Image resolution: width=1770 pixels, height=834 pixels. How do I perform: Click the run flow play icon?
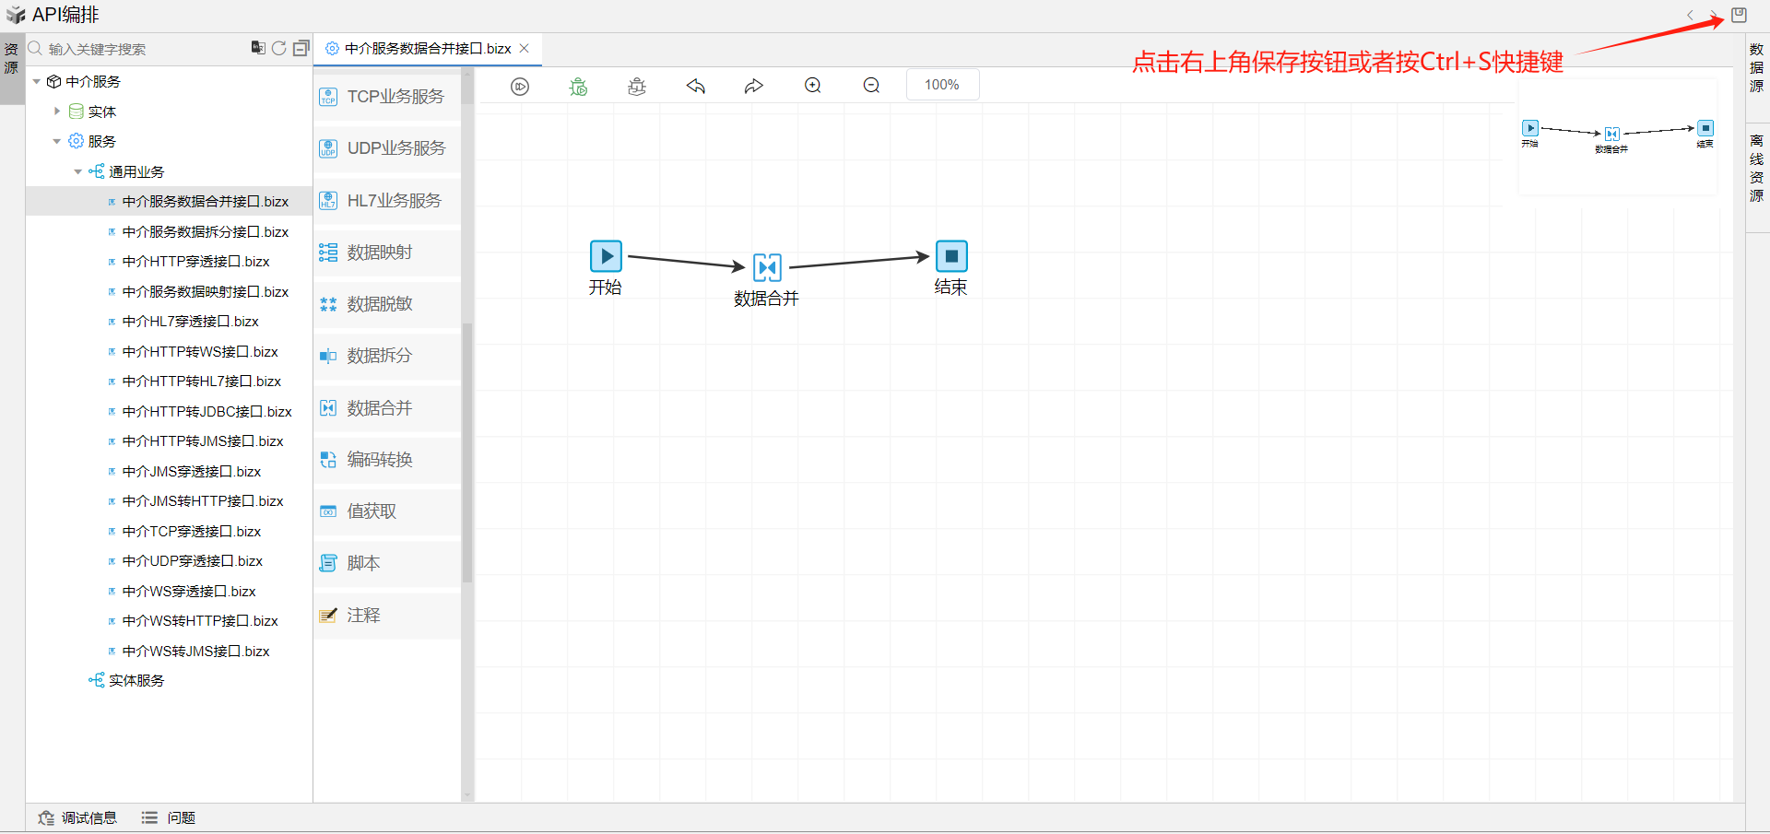tap(520, 86)
